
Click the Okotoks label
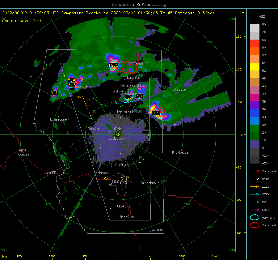[x=124, y=206]
